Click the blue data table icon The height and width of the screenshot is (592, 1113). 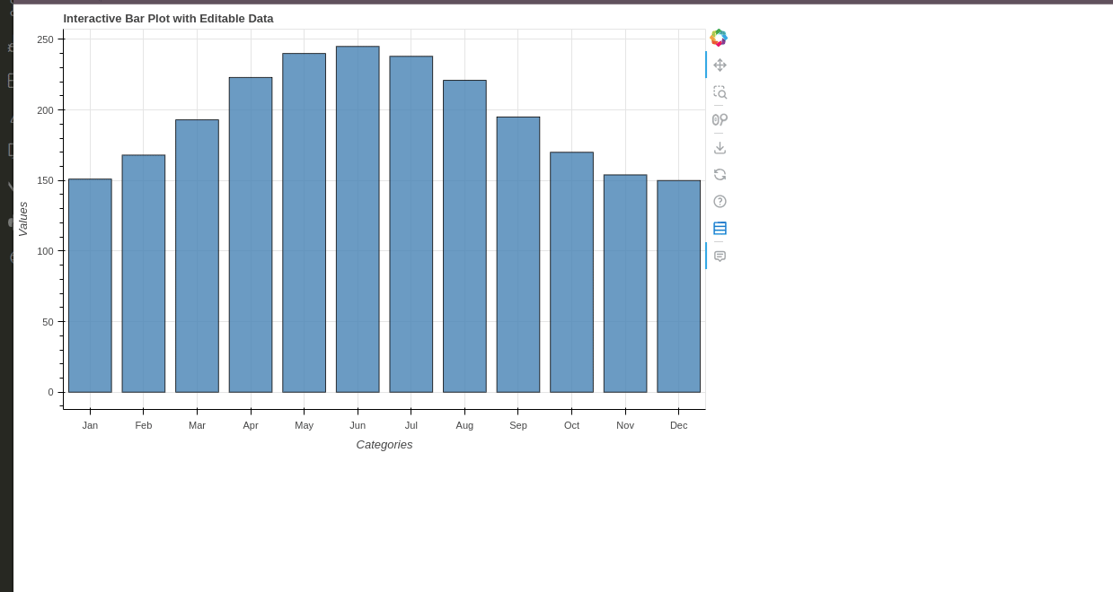[x=720, y=228]
